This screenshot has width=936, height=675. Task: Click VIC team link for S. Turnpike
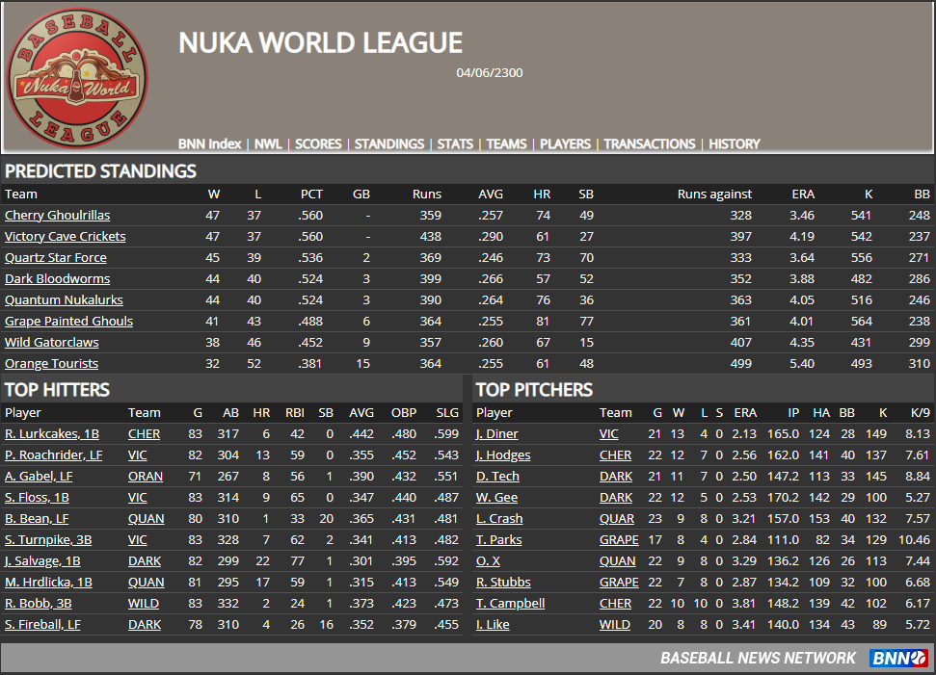point(137,539)
